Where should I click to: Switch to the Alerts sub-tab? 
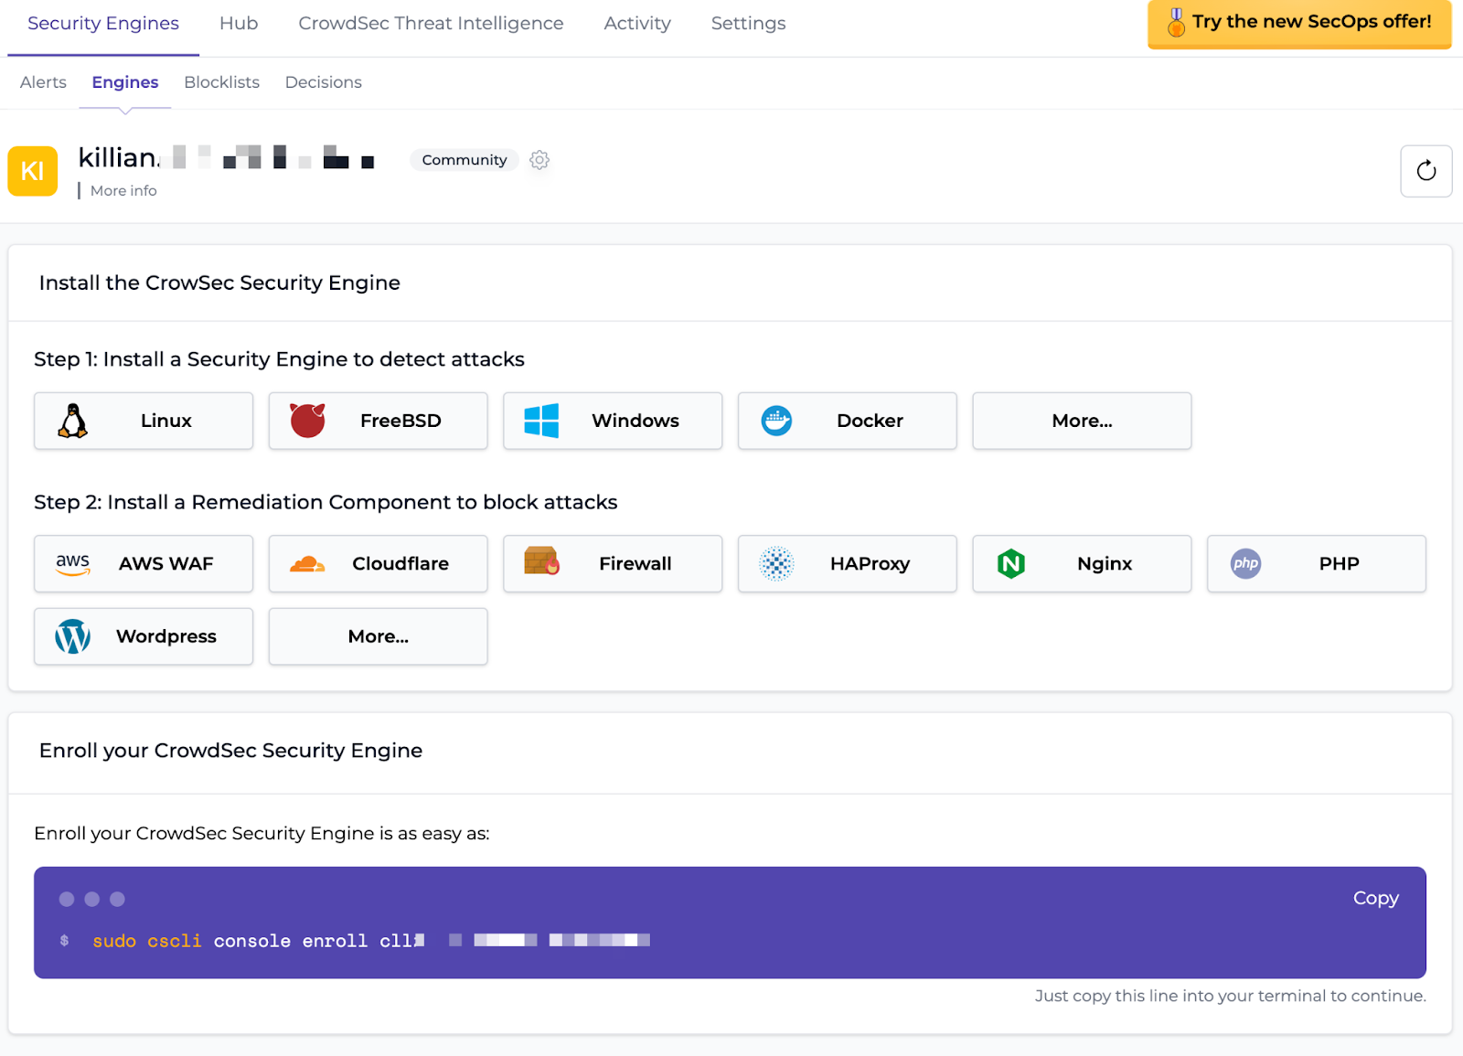[43, 82]
